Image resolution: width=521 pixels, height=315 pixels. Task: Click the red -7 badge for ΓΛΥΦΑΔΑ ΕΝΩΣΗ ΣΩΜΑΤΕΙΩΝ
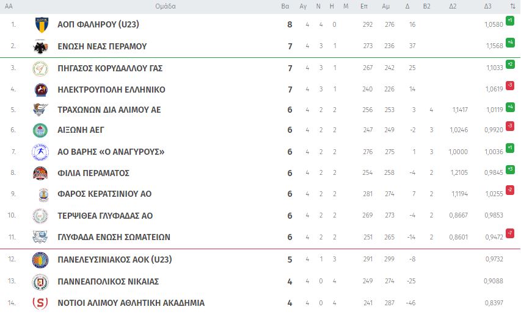coord(510,233)
